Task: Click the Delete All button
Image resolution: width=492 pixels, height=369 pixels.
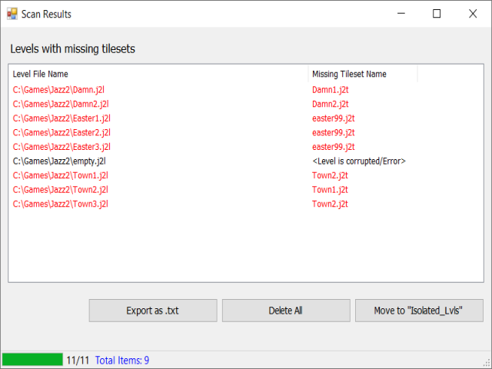Action: (286, 311)
